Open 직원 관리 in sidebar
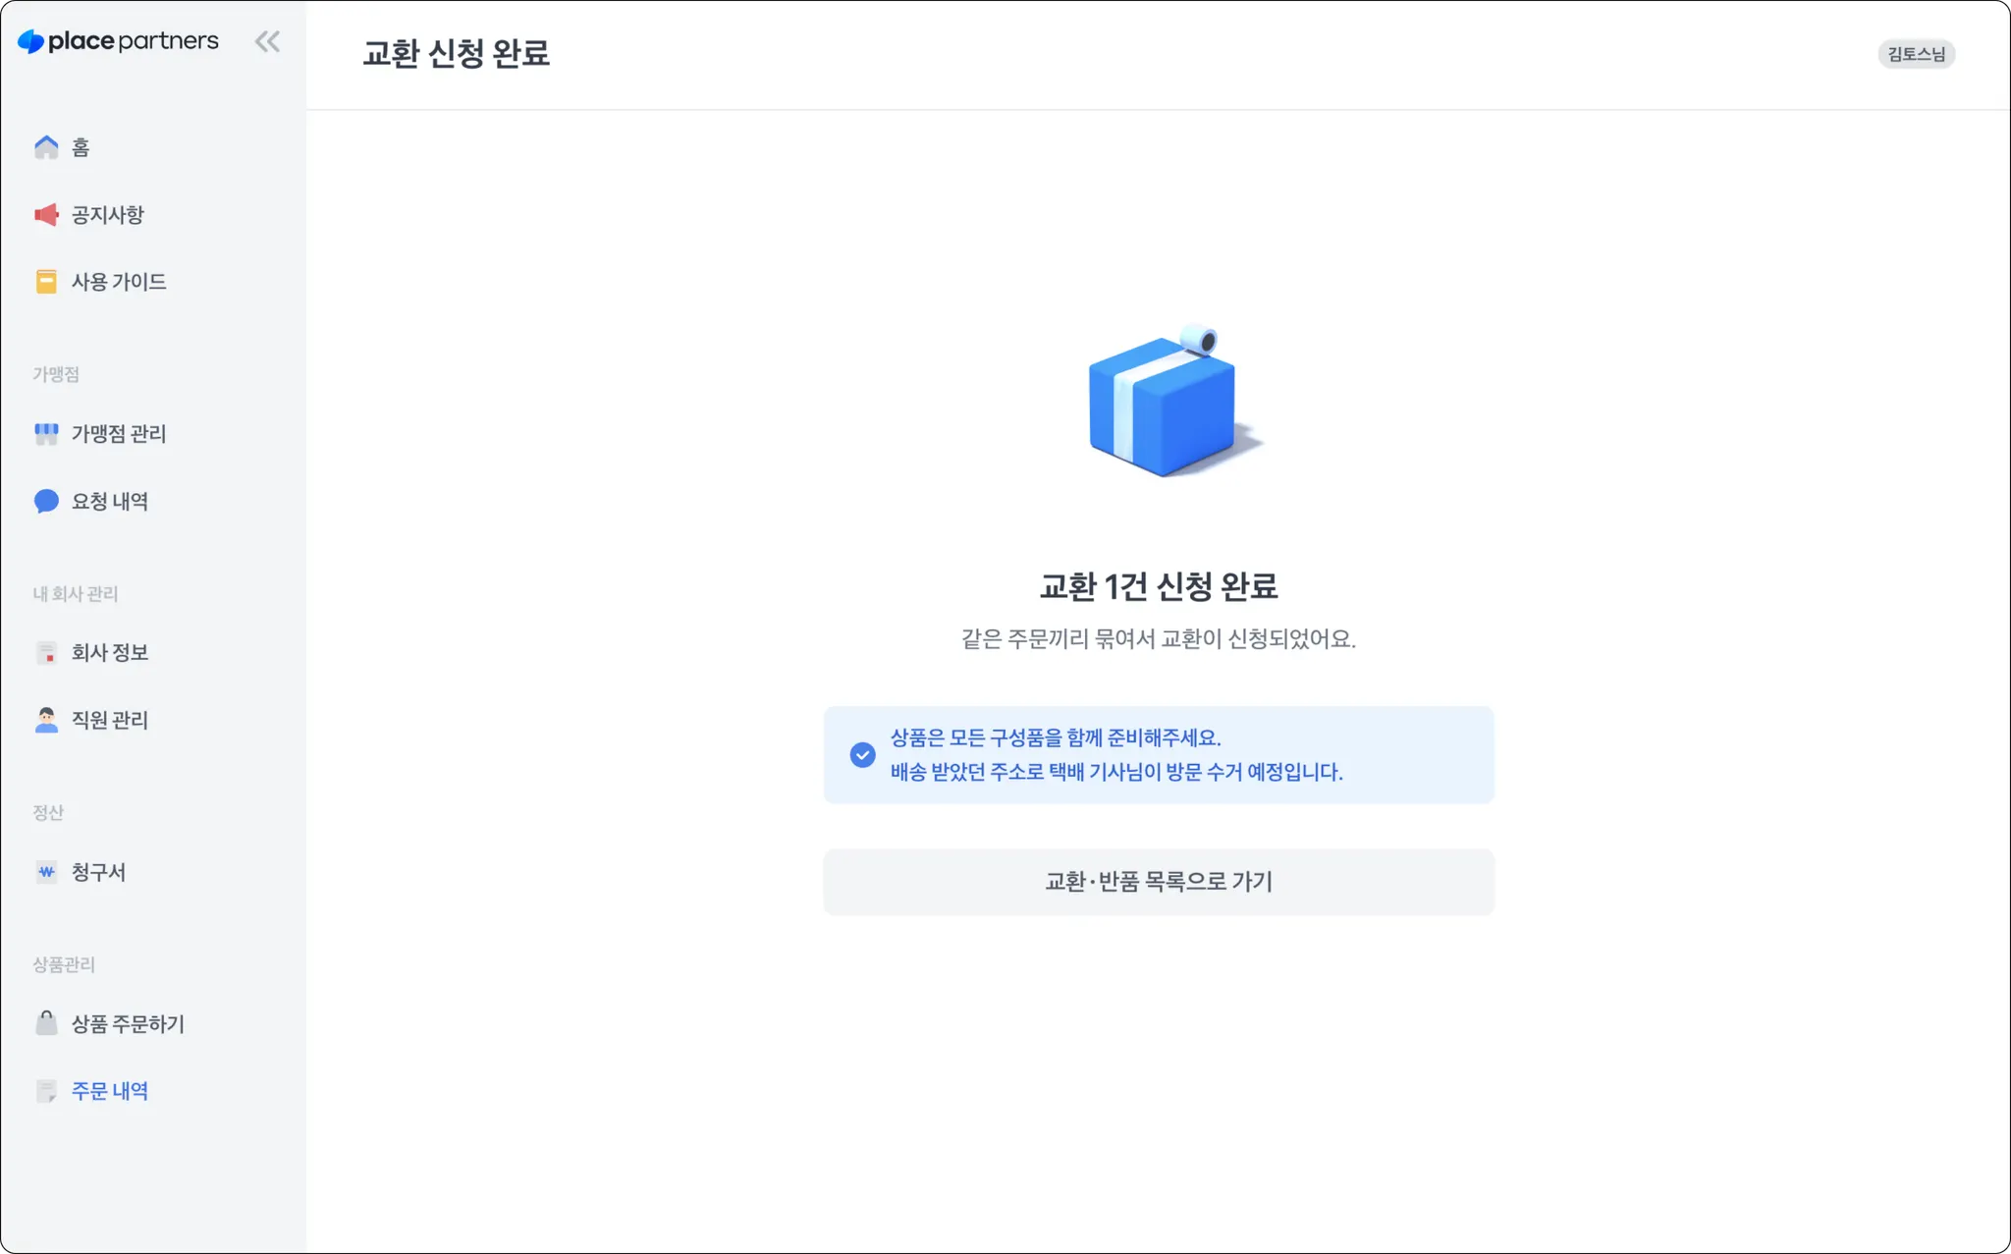This screenshot has width=2011, height=1254. coord(110,720)
